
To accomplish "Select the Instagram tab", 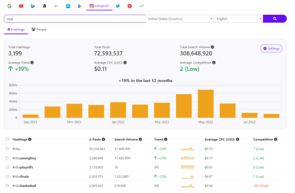I will tap(99, 6).
